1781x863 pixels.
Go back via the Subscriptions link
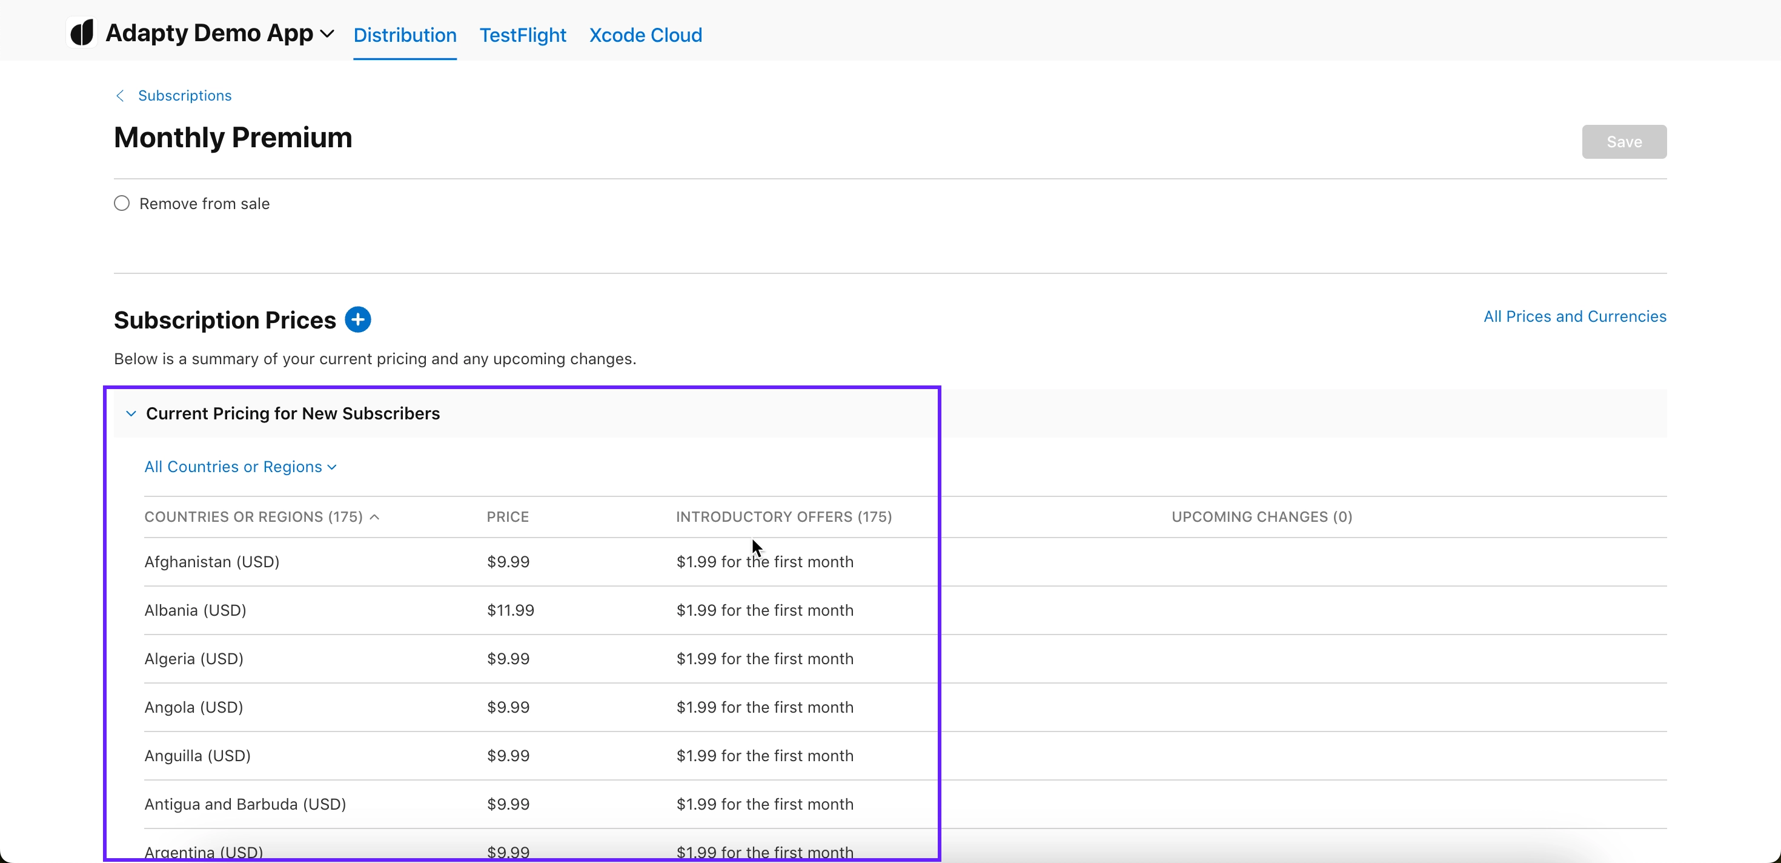pos(185,95)
